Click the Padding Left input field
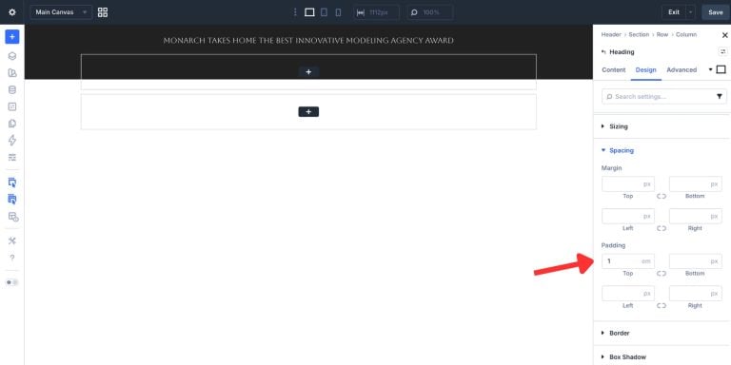The width and height of the screenshot is (731, 365). point(628,294)
